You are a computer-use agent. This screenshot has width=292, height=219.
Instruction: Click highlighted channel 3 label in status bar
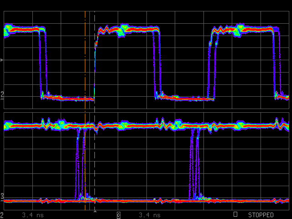pyautogui.click(x=119, y=215)
